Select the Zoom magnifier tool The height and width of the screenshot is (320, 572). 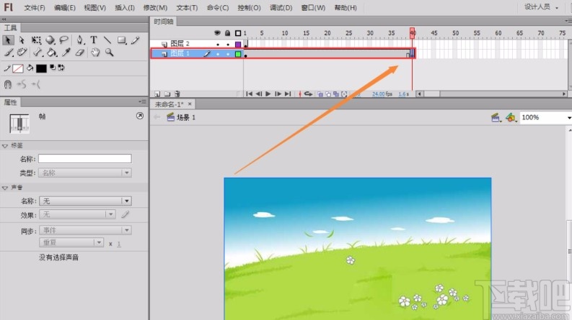[x=109, y=52]
